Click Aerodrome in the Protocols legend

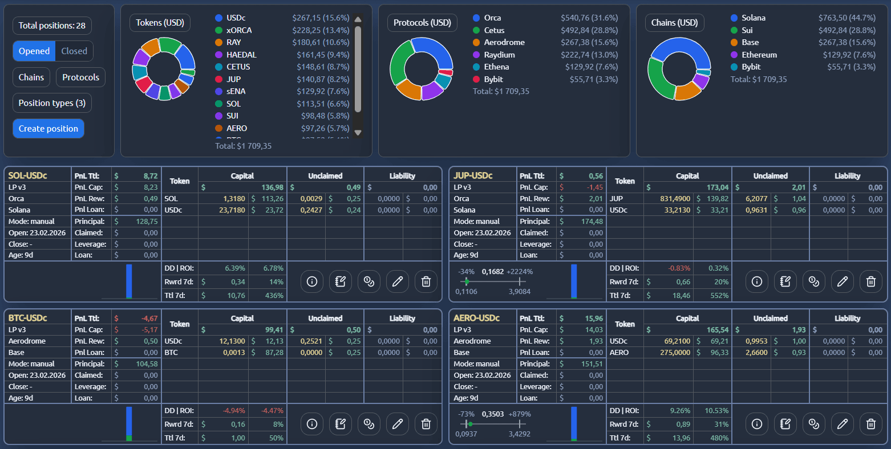(x=504, y=43)
